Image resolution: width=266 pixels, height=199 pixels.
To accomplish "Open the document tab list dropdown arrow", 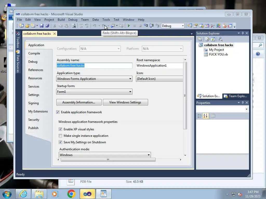I will (192, 34).
